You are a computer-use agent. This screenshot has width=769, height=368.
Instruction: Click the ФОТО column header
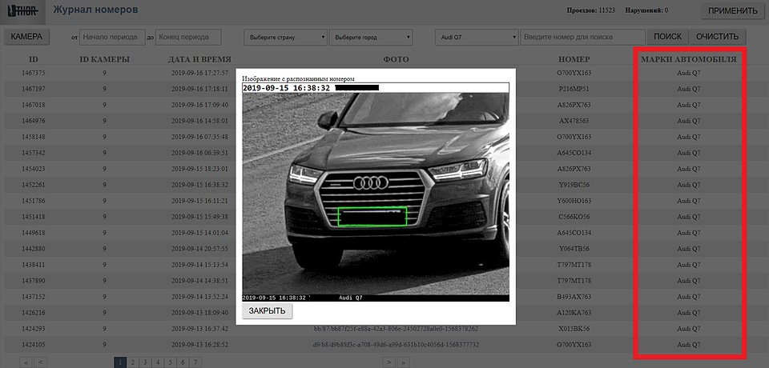point(396,59)
